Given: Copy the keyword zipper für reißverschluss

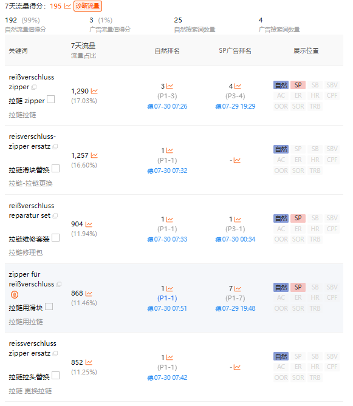Looking at the screenshot, I should point(59,284).
